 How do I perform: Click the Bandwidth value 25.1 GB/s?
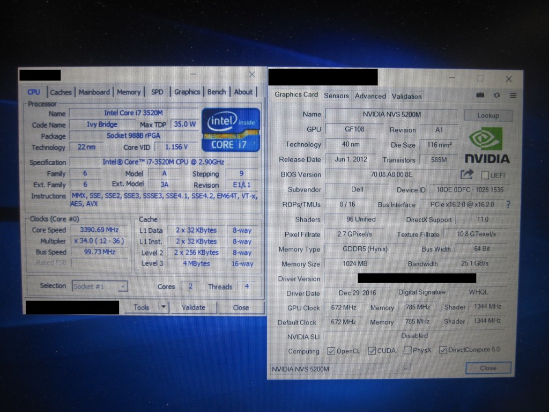pos(474,263)
